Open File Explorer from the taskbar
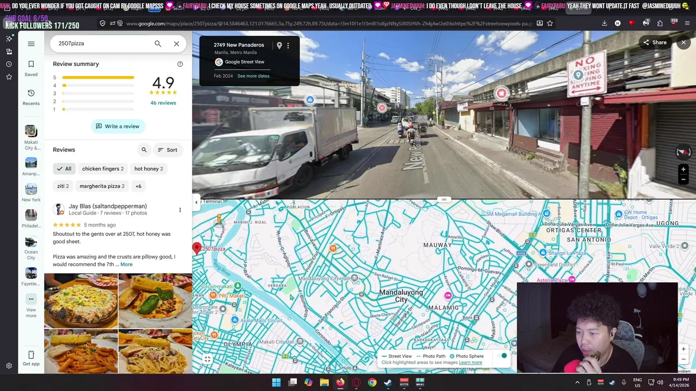This screenshot has width=696, height=391. tap(324, 382)
